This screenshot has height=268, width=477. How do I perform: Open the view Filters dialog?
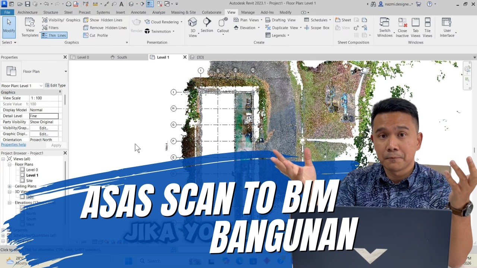(x=50, y=28)
